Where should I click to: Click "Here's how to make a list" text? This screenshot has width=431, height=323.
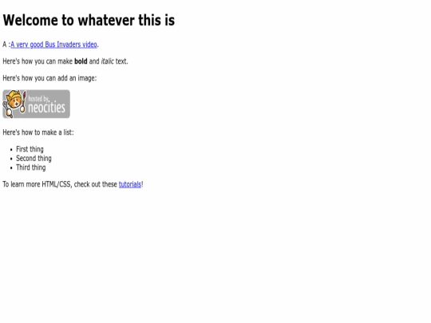click(x=38, y=132)
